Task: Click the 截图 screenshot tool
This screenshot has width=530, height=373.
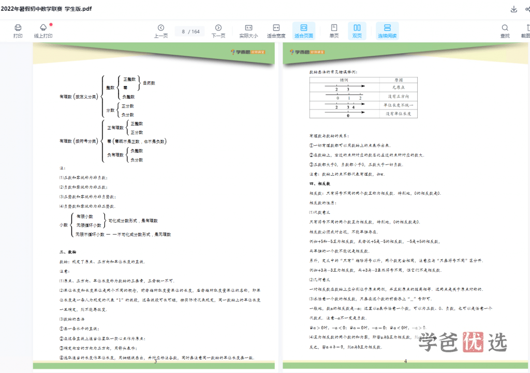Action: point(526,31)
